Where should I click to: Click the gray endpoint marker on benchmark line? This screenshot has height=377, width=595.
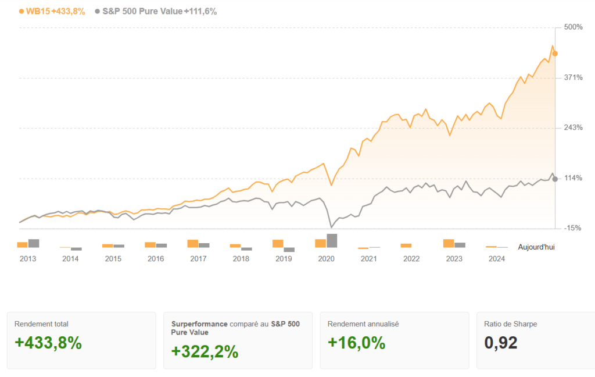(555, 179)
